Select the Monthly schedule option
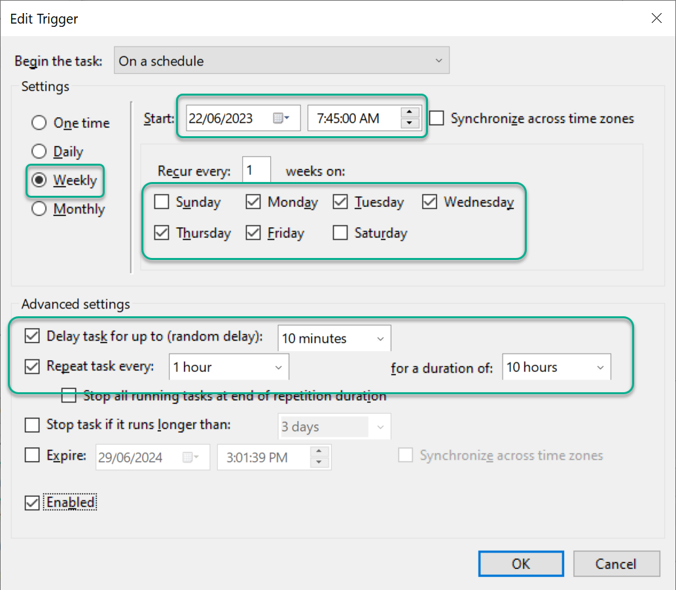Viewport: 676px width, 590px height. click(39, 209)
